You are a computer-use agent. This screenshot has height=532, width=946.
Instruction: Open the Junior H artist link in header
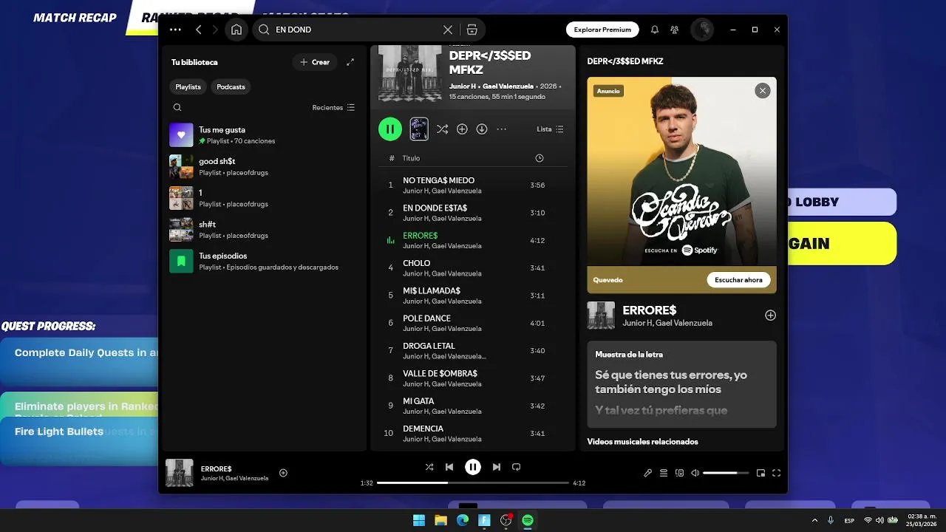click(463, 86)
